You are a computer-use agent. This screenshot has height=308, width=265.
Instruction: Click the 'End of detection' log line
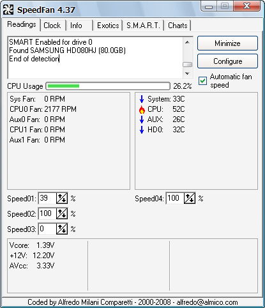pos(34,59)
